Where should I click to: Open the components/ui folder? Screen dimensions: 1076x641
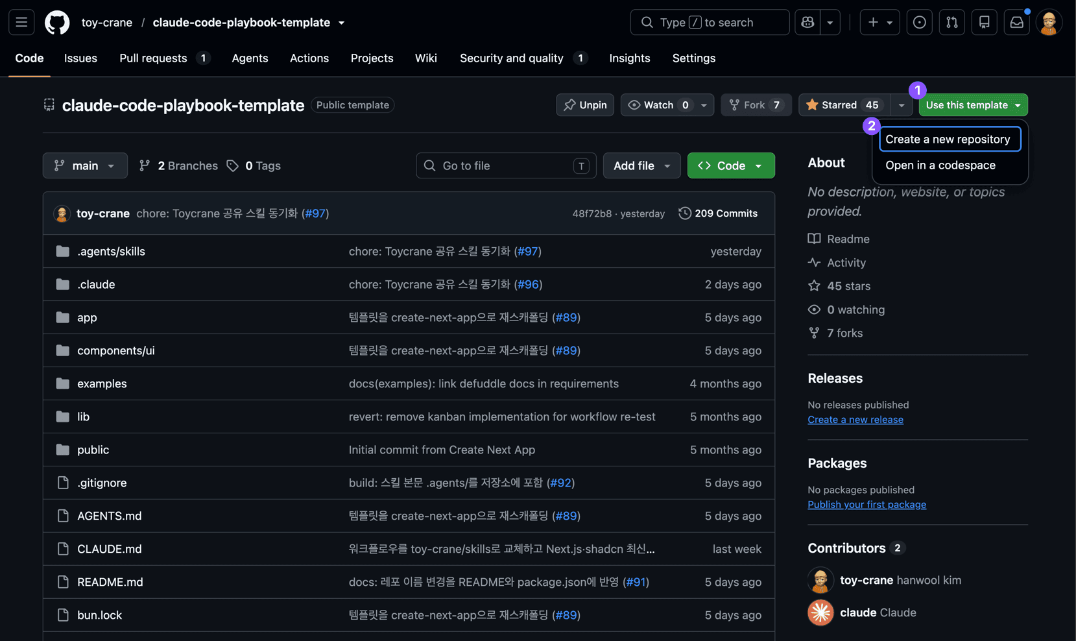click(x=116, y=350)
